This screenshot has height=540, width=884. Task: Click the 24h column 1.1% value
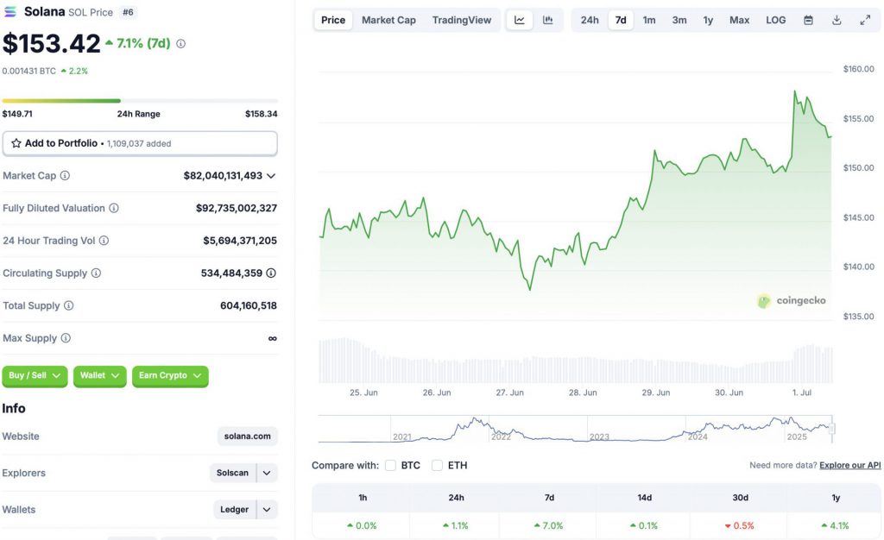point(456,526)
